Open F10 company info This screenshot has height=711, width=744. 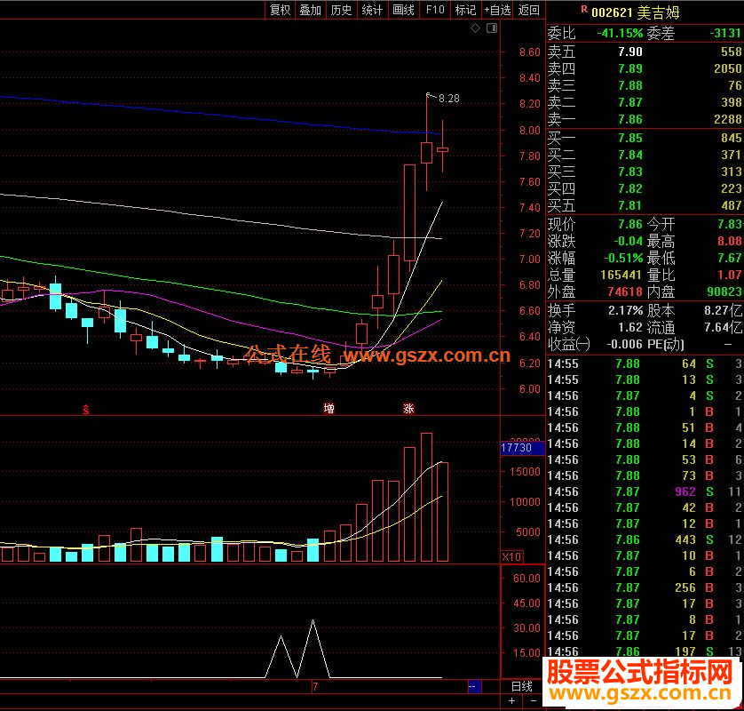[435, 10]
